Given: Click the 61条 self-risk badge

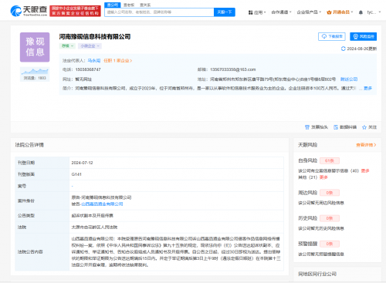Looking at the screenshot, I should (x=330, y=160).
